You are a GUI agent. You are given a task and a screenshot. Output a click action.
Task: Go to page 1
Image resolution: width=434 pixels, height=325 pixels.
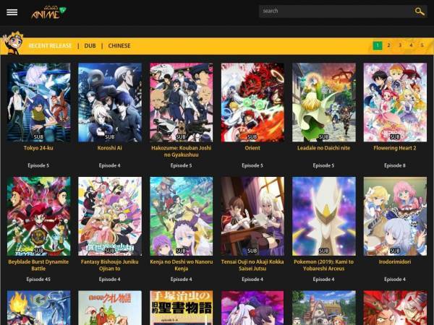378,45
